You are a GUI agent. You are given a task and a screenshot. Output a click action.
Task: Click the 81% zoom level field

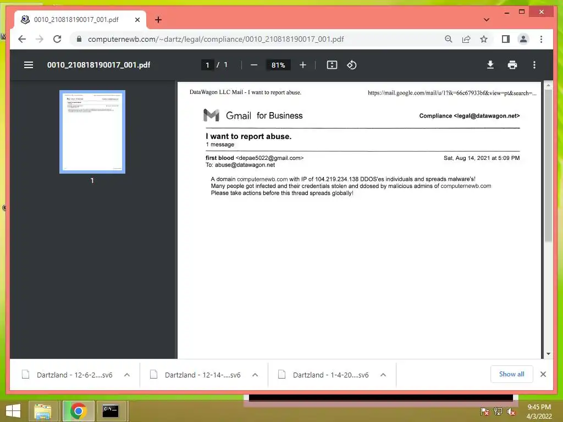tap(278, 65)
